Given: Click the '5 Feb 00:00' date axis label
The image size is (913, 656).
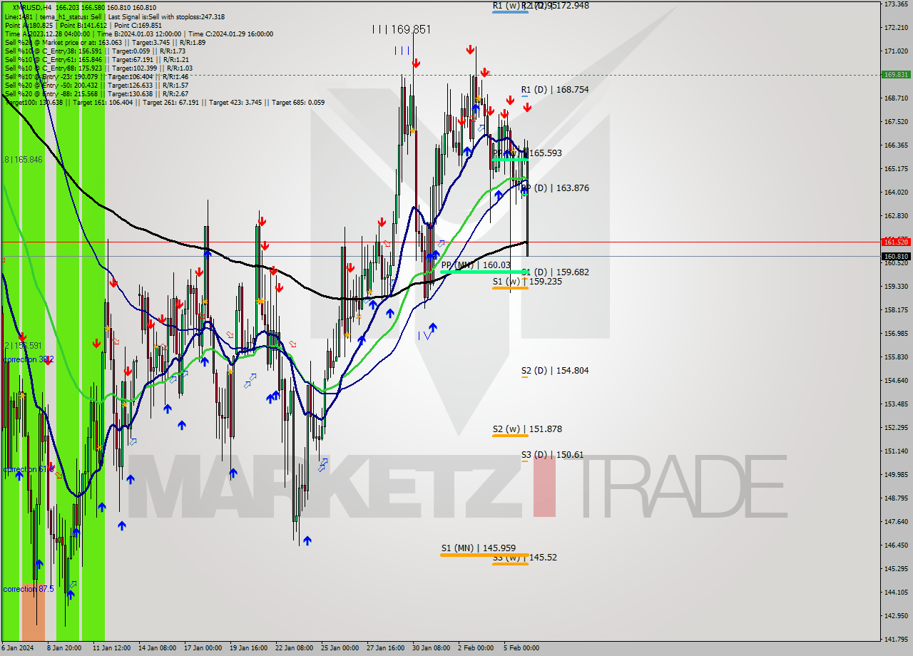Looking at the screenshot, I should (521, 648).
